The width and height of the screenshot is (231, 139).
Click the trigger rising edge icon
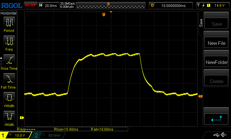tap(203, 6)
